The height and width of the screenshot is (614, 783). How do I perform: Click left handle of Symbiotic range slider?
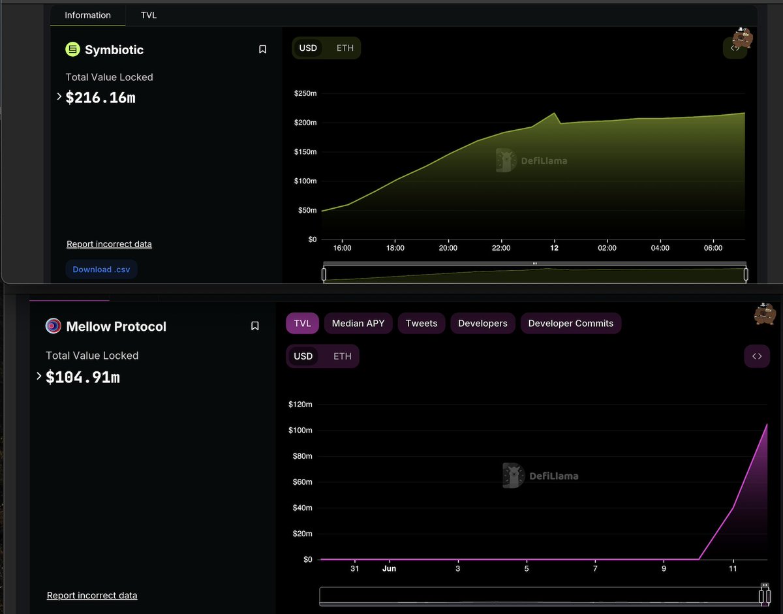click(324, 273)
